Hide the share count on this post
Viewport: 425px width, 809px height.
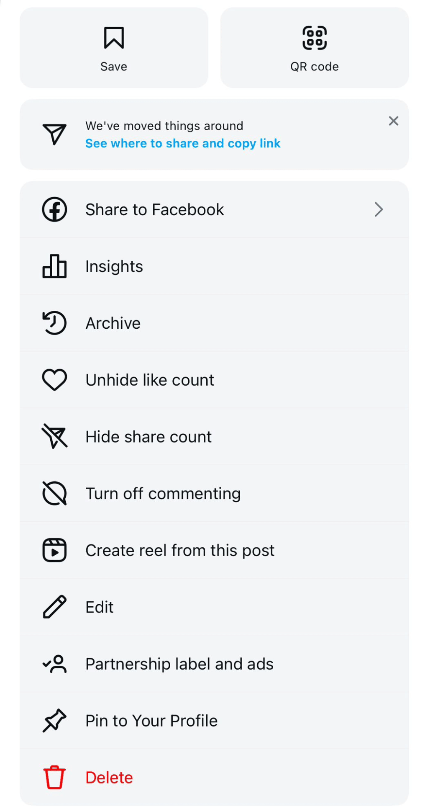click(x=148, y=436)
